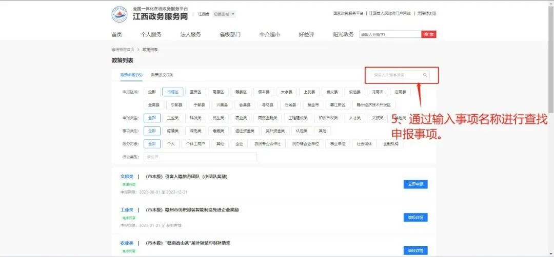Viewport: 554px width, 257px height.
Task: Filter by 退还资金类 item category
Action: (245, 131)
